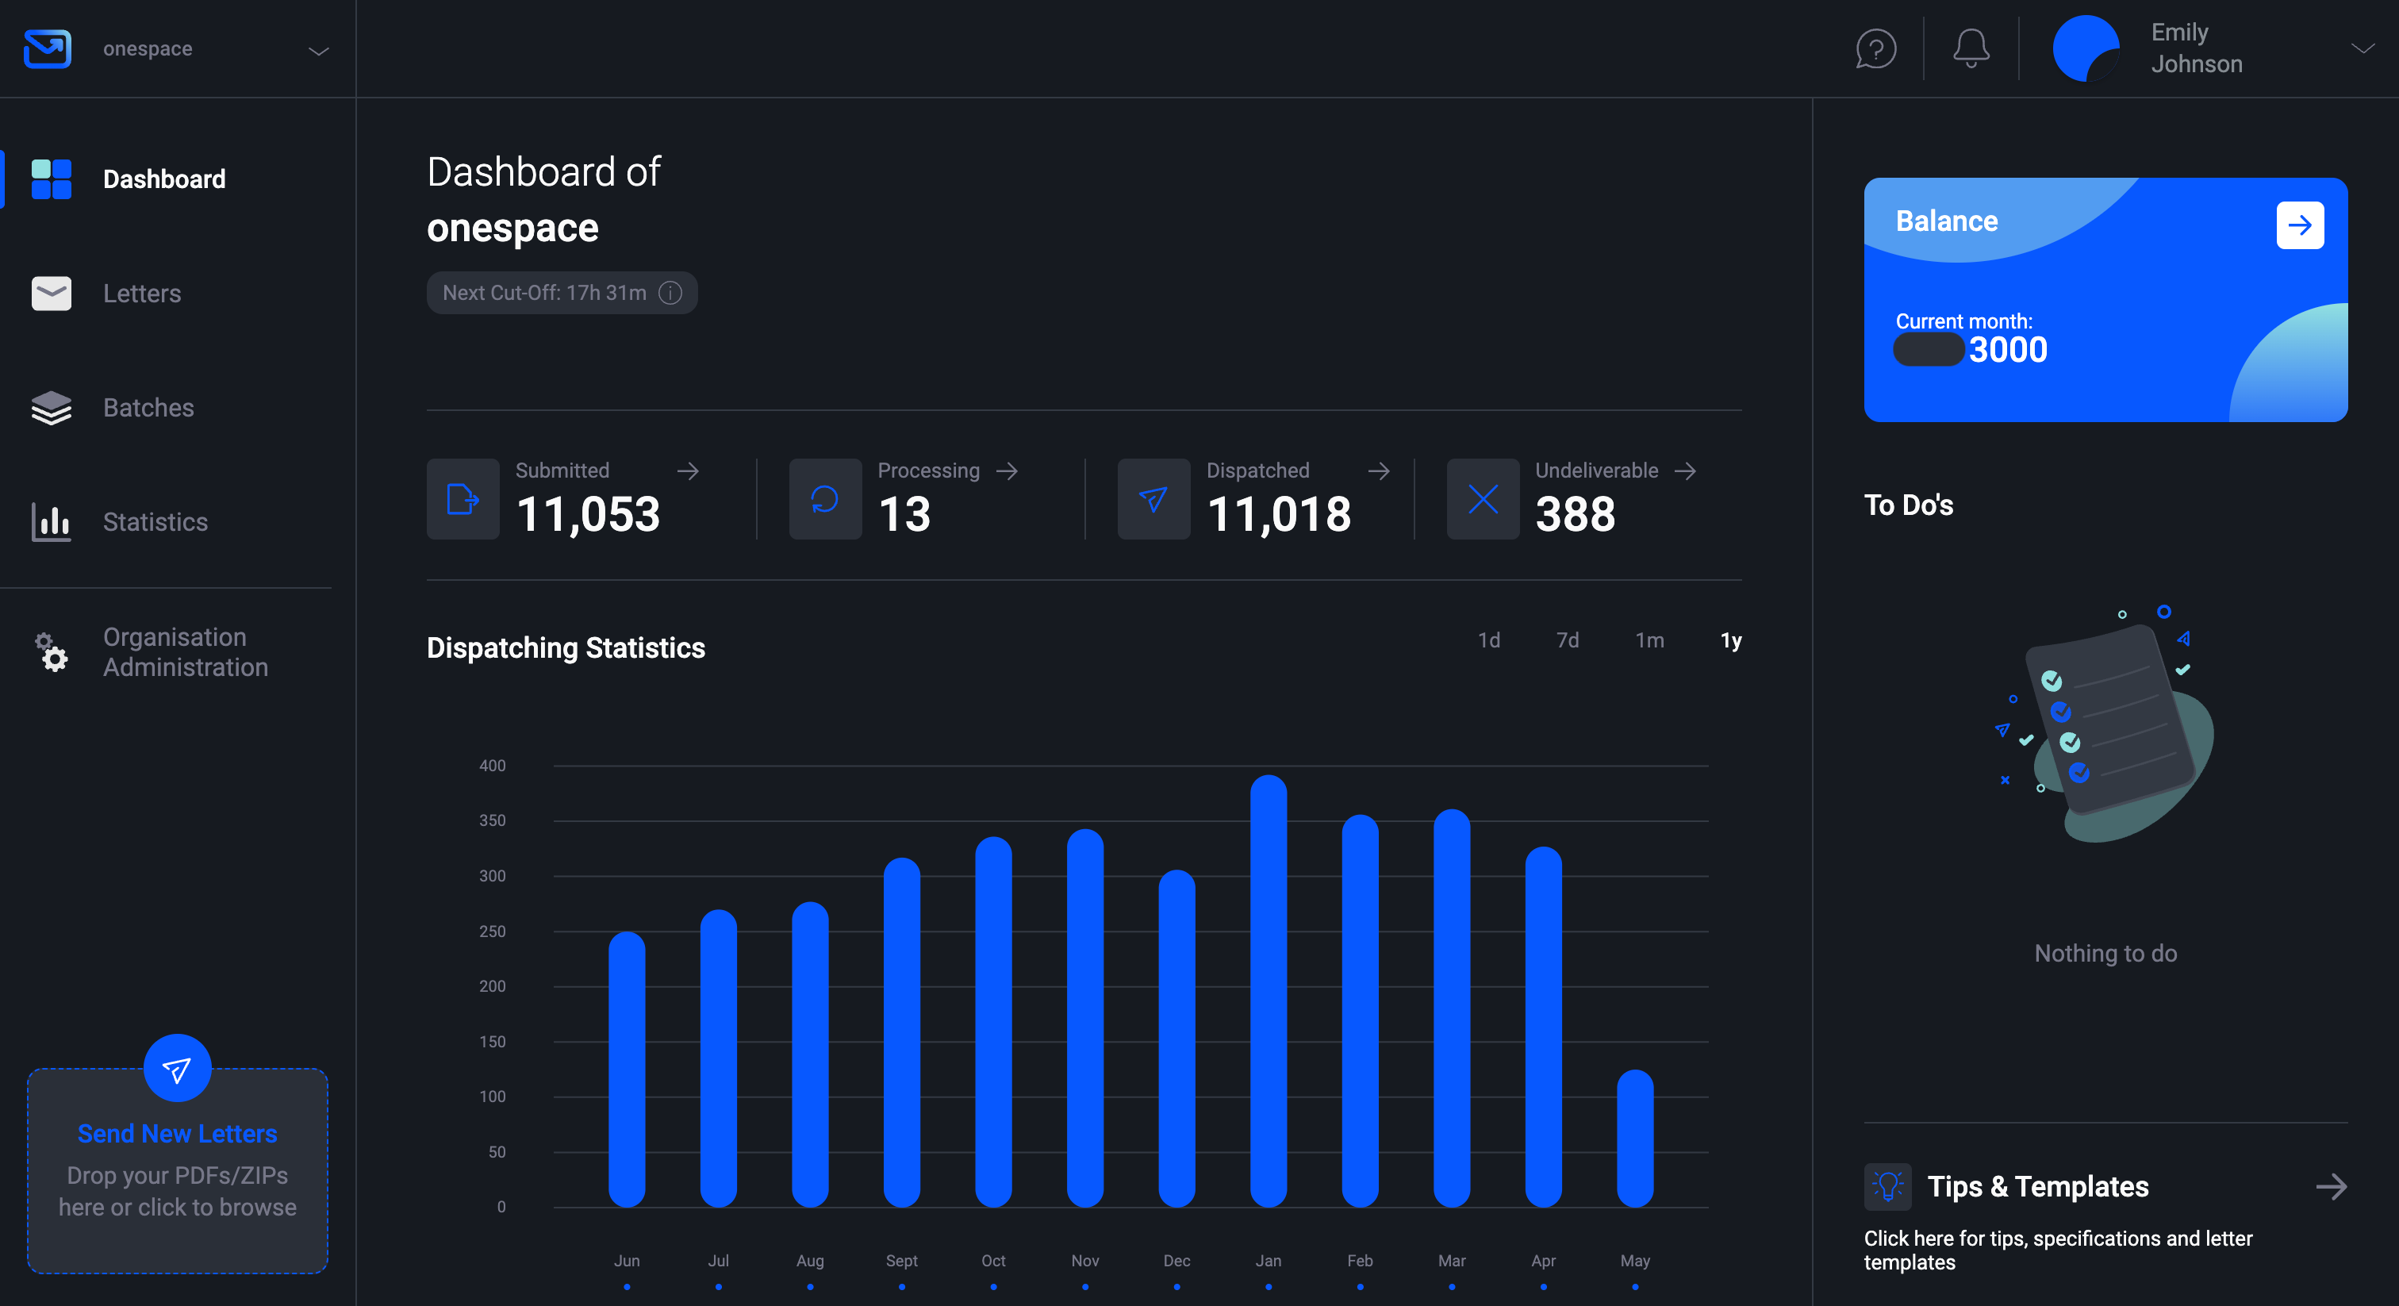Click the info icon next to Next Cut-Off
This screenshot has height=1306, width=2399.
[x=670, y=293]
